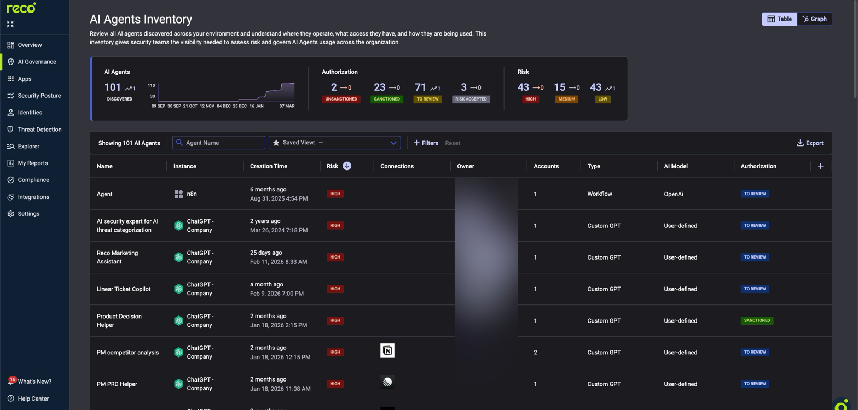Sort by the Name column header
Viewport: 858px width, 410px height.
coord(105,166)
